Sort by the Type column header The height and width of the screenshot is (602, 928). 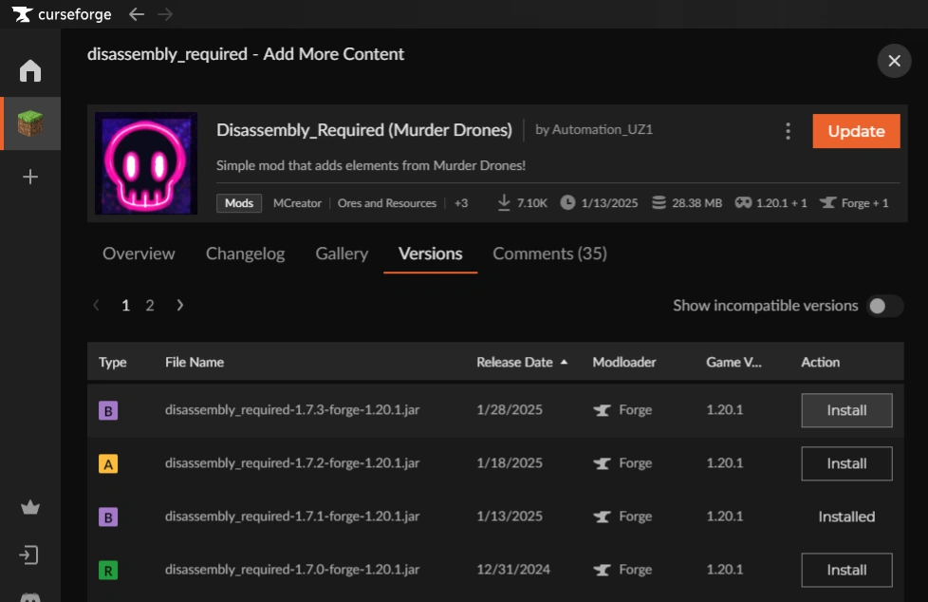tap(113, 362)
